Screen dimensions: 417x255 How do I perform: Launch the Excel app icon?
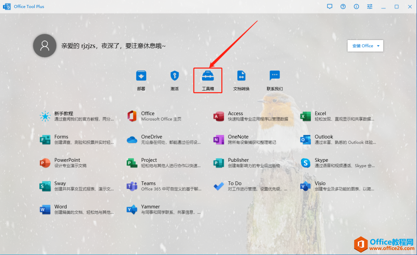305,116
